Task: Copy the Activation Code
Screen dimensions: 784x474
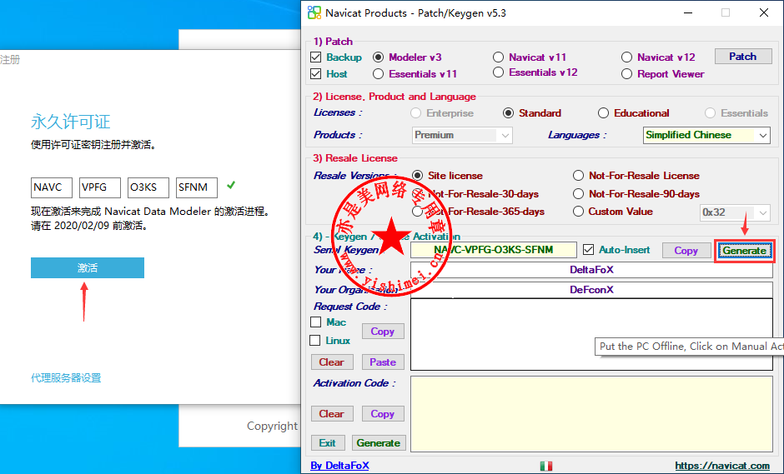Action: pos(383,414)
